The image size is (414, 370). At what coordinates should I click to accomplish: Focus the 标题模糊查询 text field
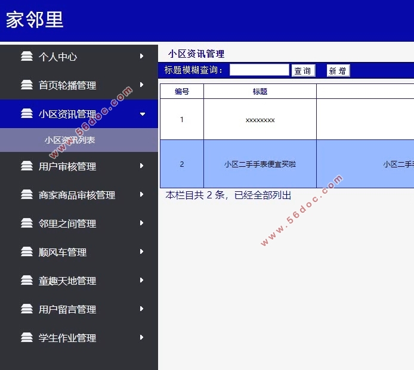pos(259,70)
